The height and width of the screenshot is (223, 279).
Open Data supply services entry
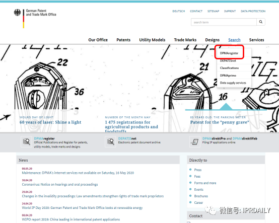pyautogui.click(x=233, y=83)
